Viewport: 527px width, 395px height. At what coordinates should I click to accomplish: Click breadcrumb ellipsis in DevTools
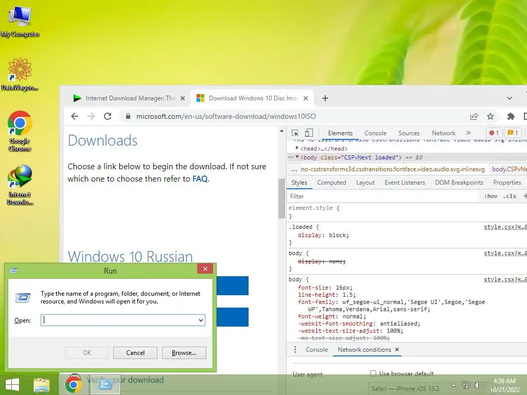pos(294,169)
